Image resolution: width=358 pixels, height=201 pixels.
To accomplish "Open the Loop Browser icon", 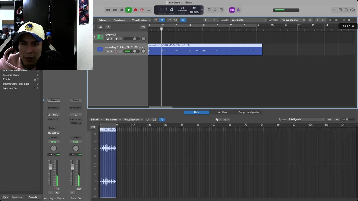I will 346,10.
